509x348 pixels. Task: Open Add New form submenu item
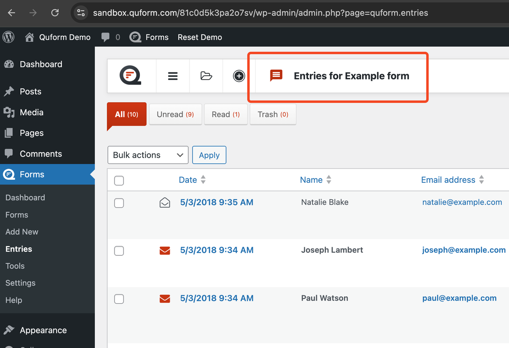(x=22, y=232)
